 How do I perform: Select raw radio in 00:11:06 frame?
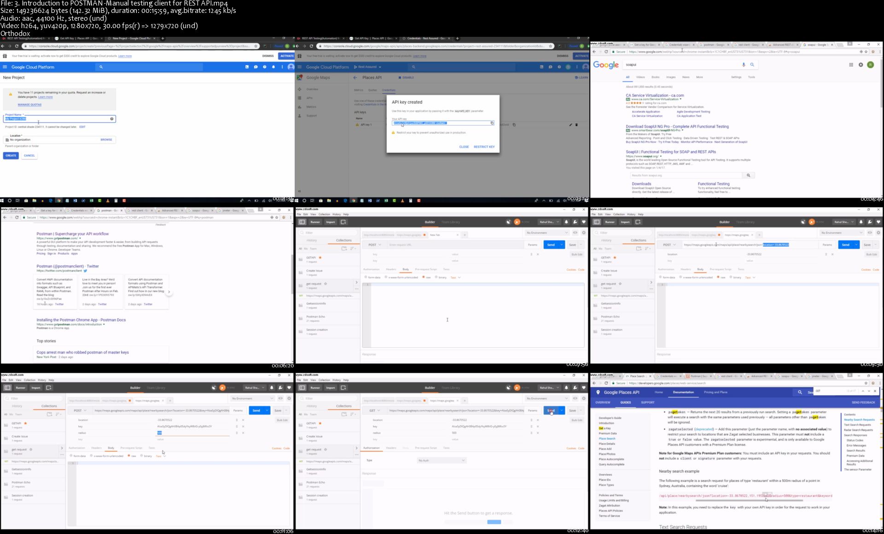coord(129,456)
